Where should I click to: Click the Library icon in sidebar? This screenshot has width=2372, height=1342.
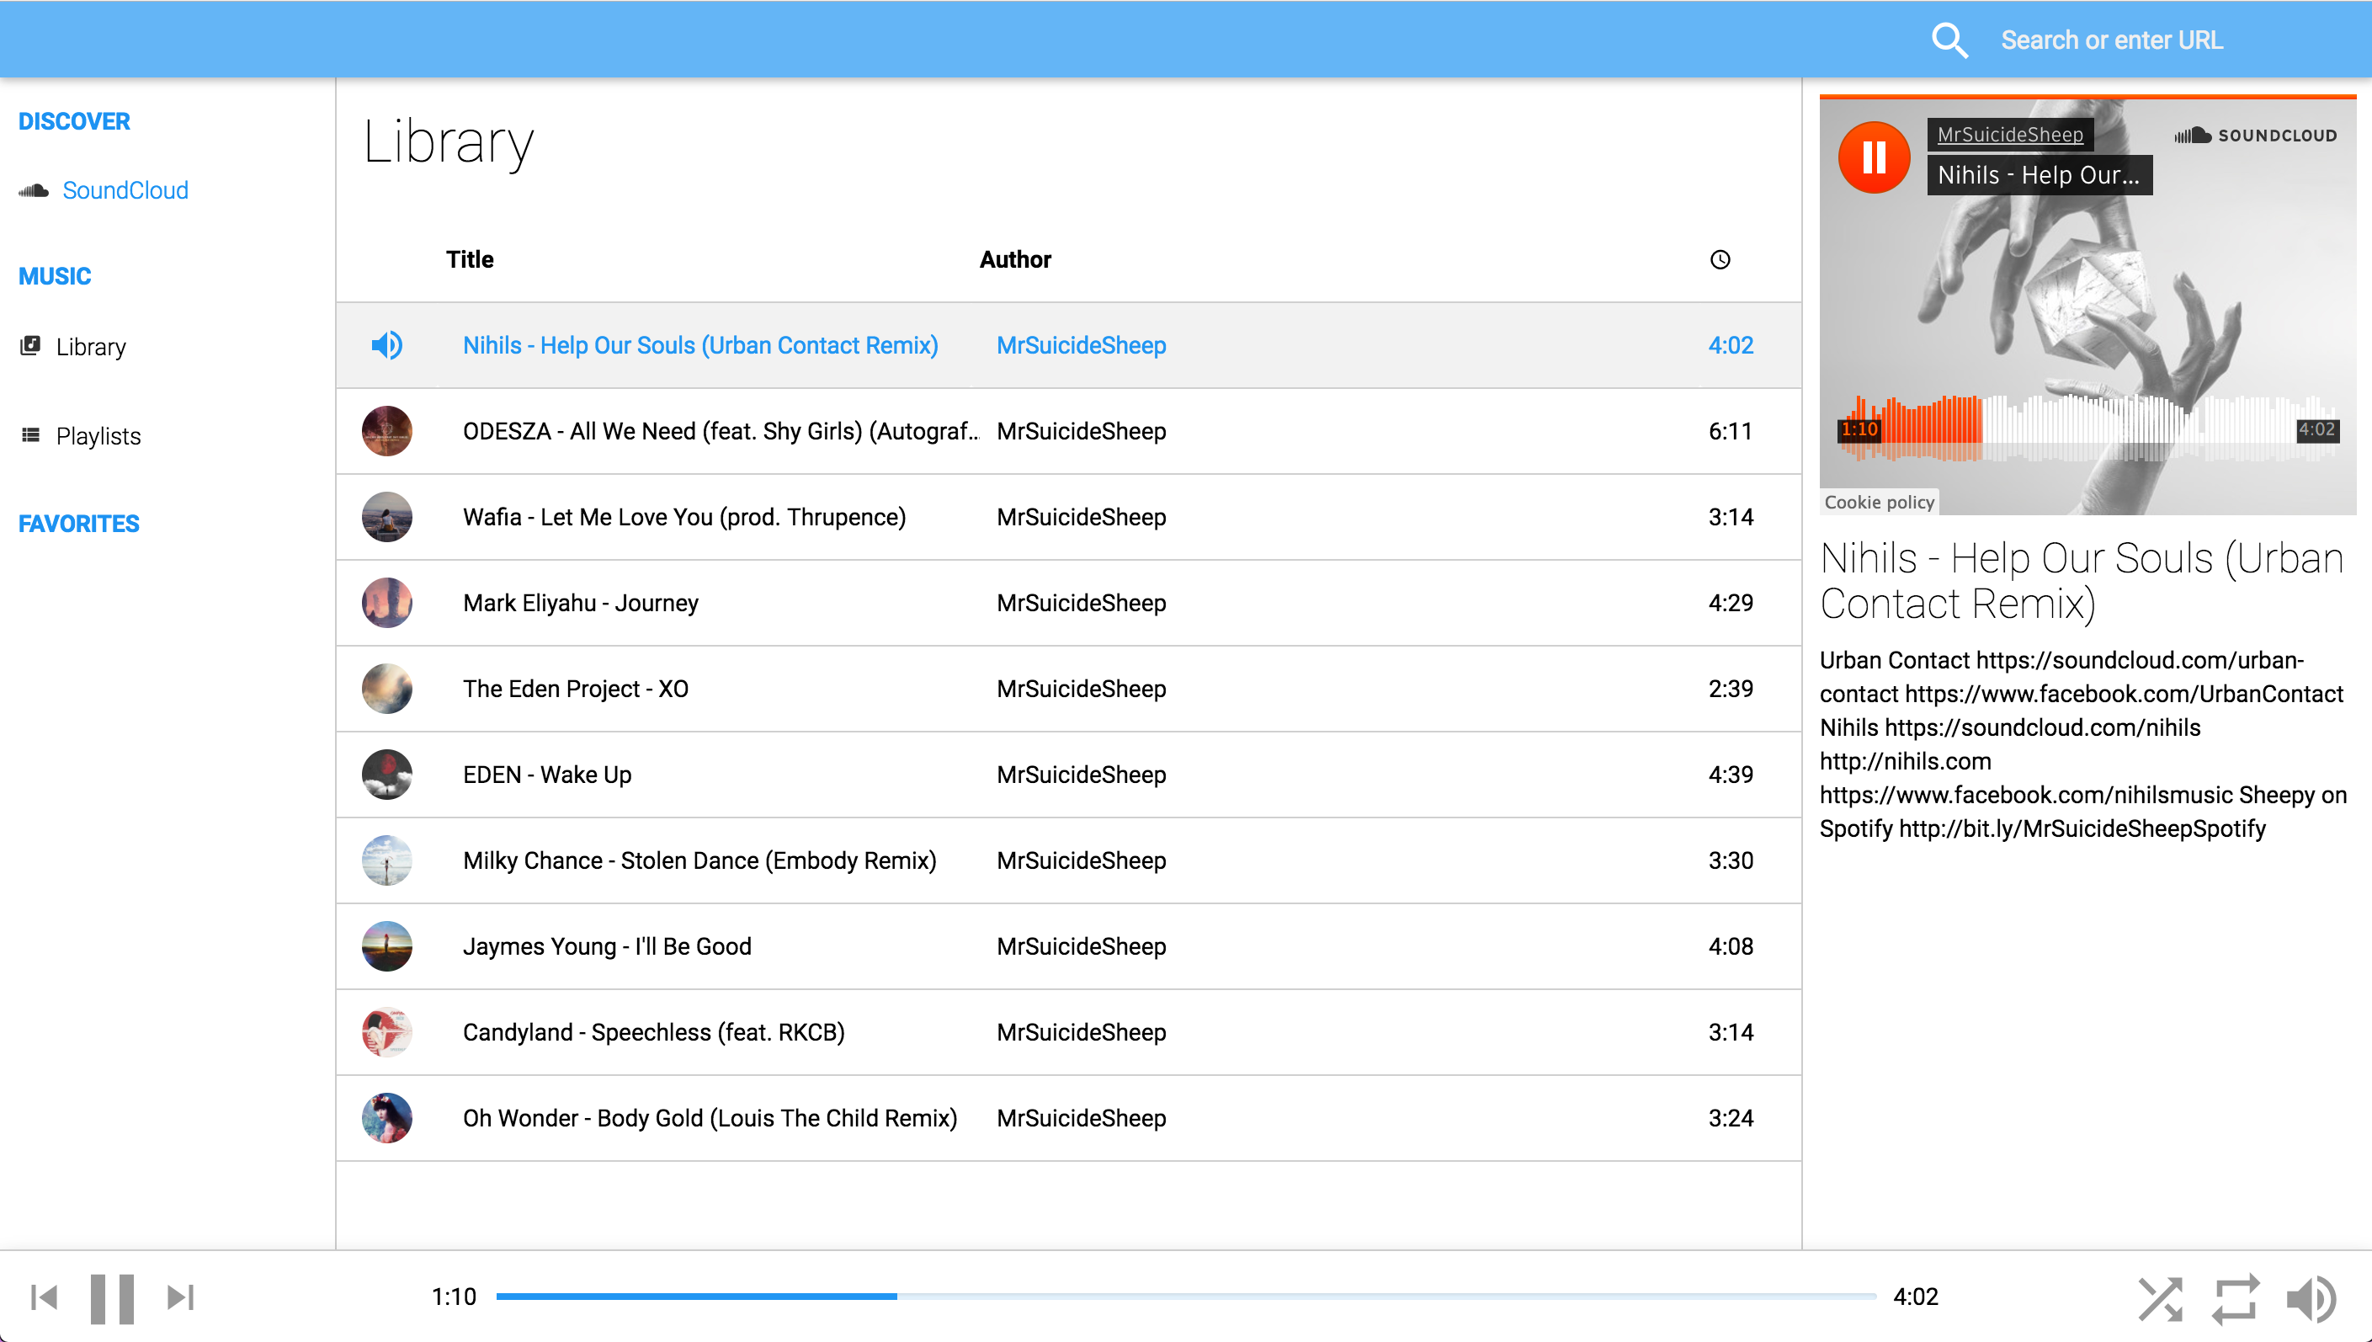pyautogui.click(x=30, y=346)
